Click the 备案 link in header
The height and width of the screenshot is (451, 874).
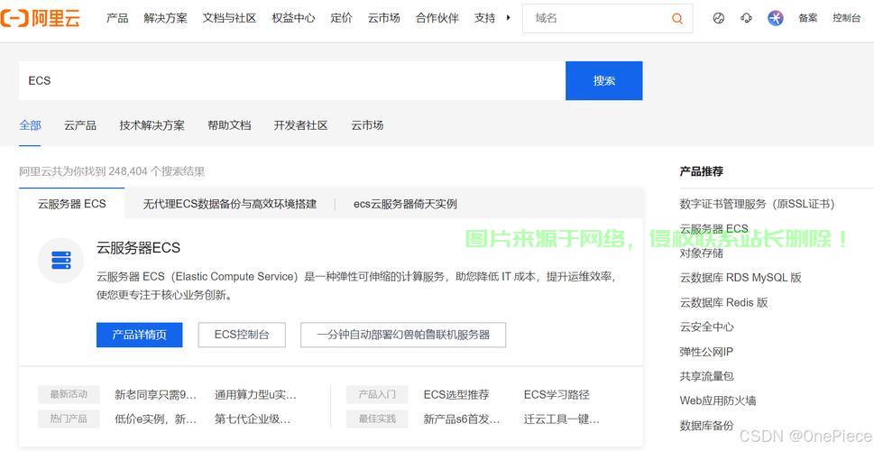(x=807, y=18)
